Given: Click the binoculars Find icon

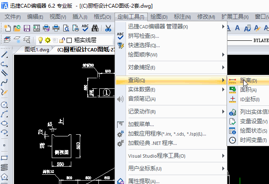Looking at the screenshot, I should point(95,28).
